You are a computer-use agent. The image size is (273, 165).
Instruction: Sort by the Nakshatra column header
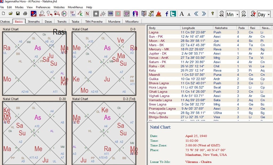point(225,28)
